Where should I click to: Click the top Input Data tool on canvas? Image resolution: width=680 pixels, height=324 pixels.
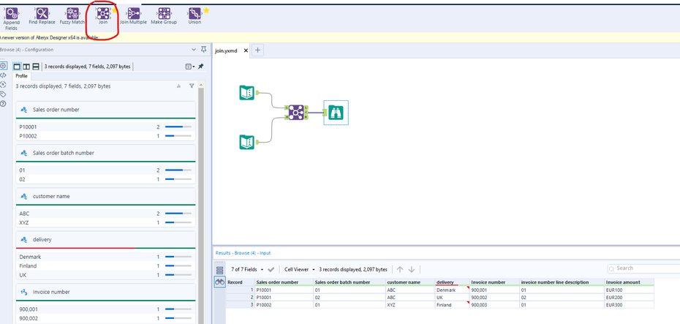click(246, 92)
